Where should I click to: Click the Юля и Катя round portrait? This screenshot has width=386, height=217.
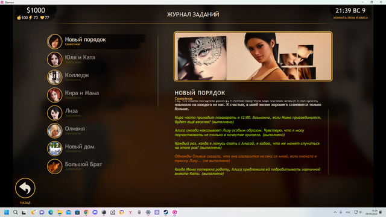coord(55,59)
